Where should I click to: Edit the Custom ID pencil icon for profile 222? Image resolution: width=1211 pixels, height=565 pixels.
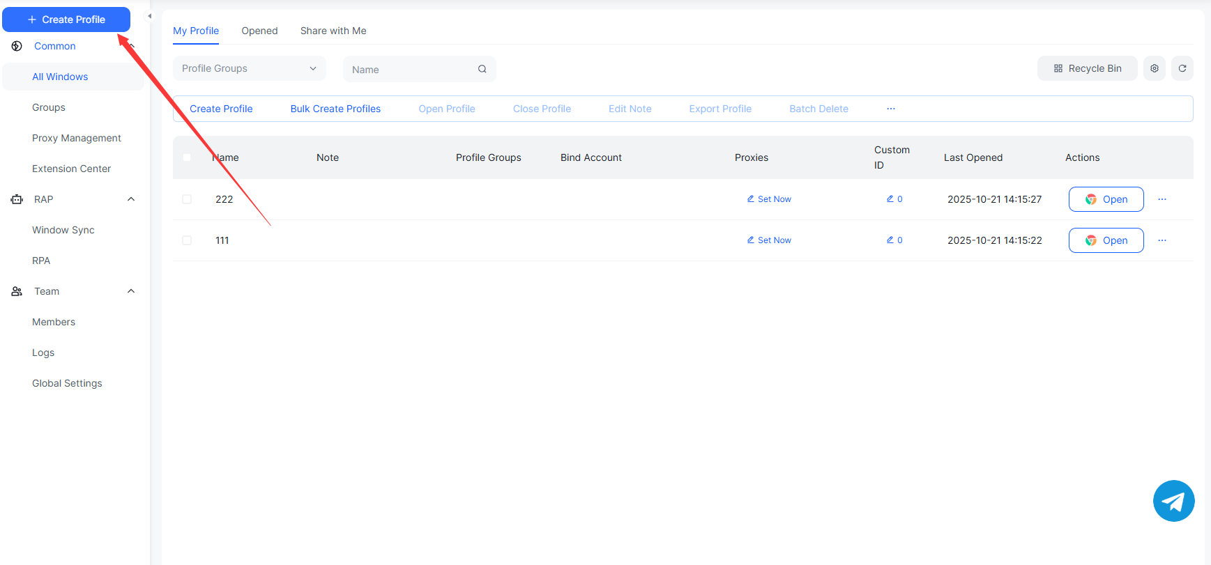click(890, 199)
